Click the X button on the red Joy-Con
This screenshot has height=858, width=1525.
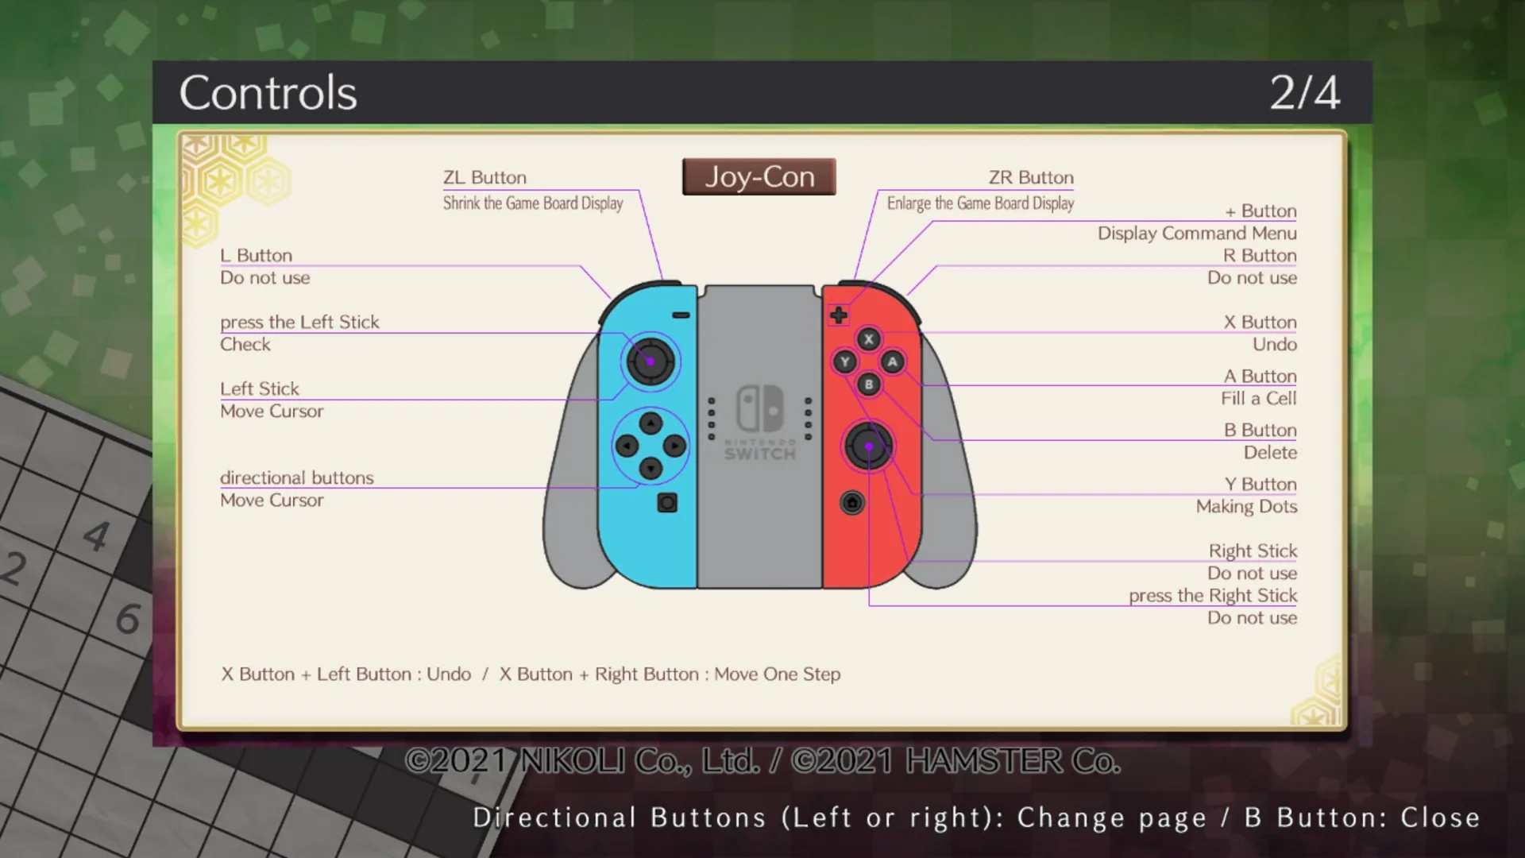(x=868, y=339)
